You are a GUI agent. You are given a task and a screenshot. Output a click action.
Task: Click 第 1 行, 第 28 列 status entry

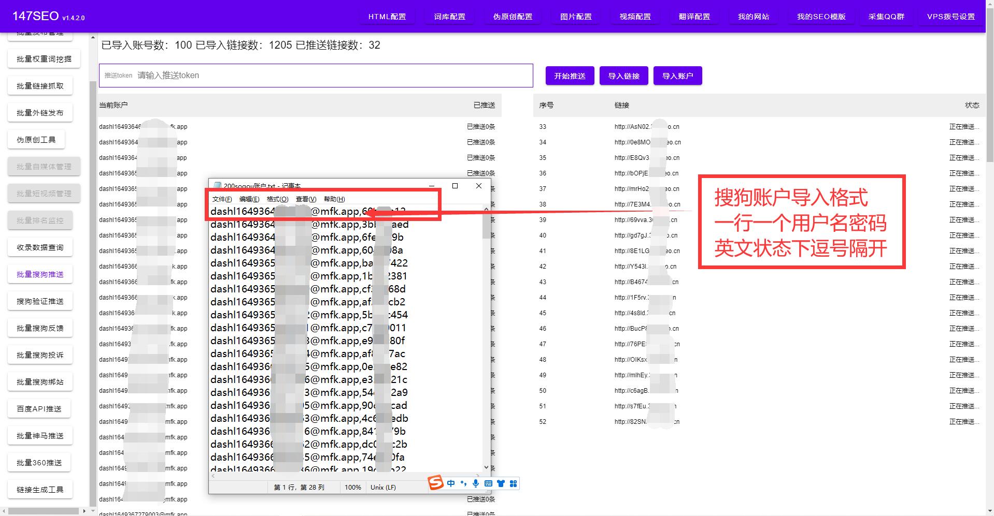299,488
